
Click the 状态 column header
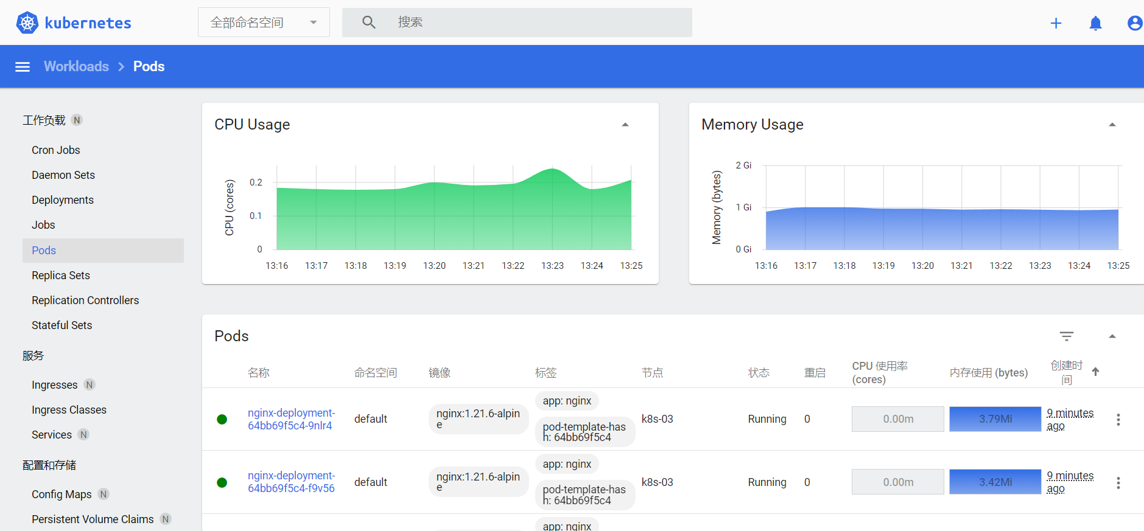click(759, 372)
